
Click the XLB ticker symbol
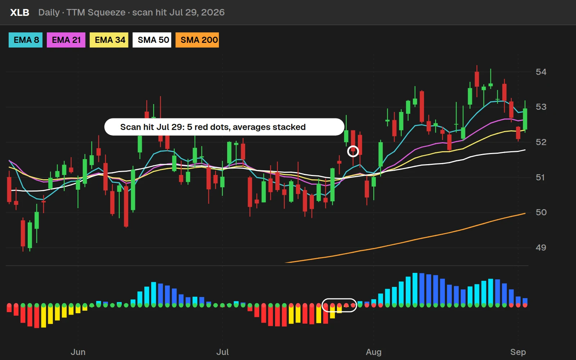tap(20, 13)
